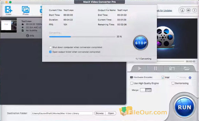Start conversion with the RUN button
Screen dimensions: 199x121
[184, 107]
